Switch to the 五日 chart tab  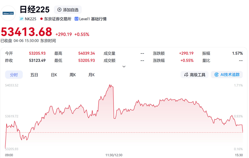34,75
